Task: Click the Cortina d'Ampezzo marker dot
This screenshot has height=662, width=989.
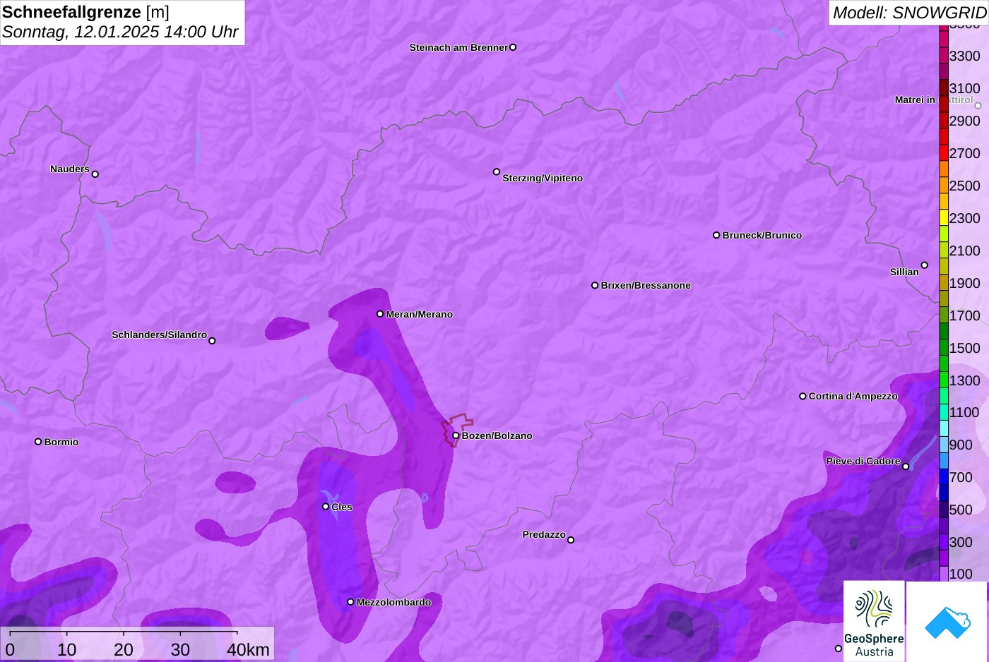Action: [x=803, y=396]
